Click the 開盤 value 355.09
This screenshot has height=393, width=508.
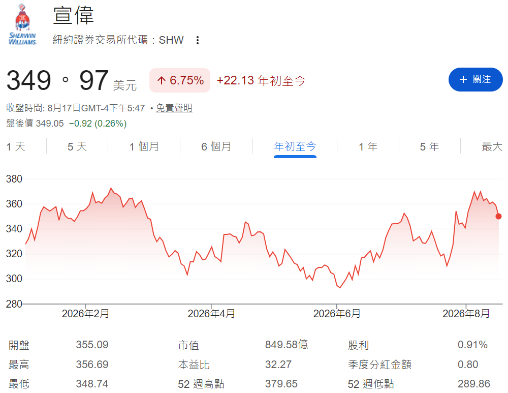click(x=92, y=345)
